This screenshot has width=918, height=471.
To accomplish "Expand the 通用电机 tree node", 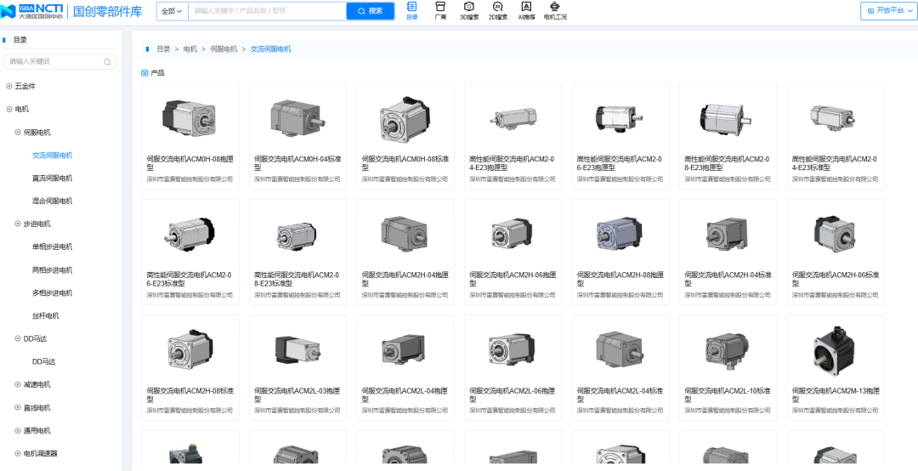I will pyautogui.click(x=18, y=430).
